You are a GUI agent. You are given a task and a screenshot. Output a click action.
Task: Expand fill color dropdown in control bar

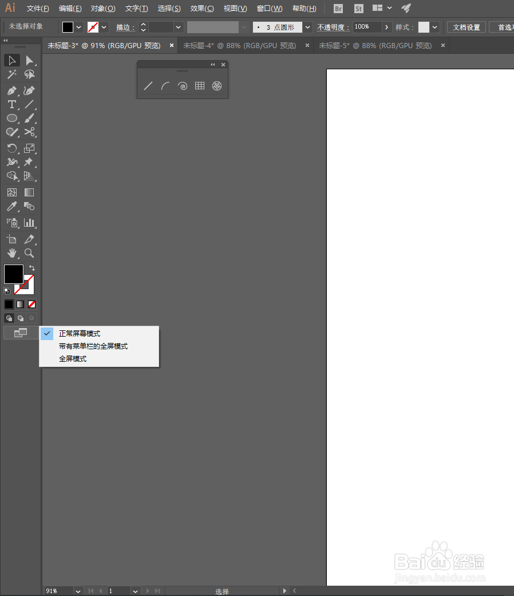[x=78, y=27]
